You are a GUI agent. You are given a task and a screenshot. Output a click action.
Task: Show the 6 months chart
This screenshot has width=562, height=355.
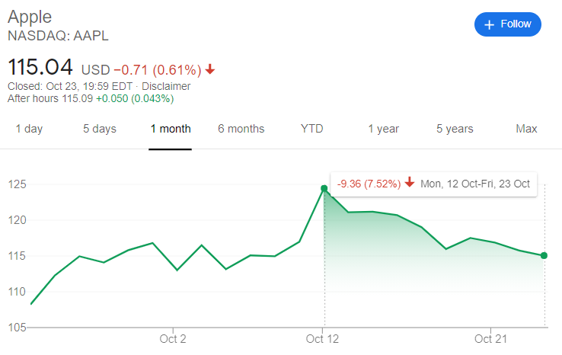[241, 129]
